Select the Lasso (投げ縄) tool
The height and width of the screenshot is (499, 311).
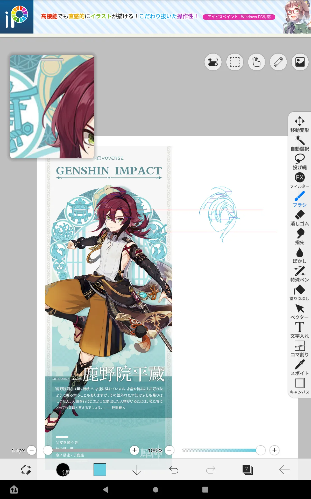pos(300,162)
